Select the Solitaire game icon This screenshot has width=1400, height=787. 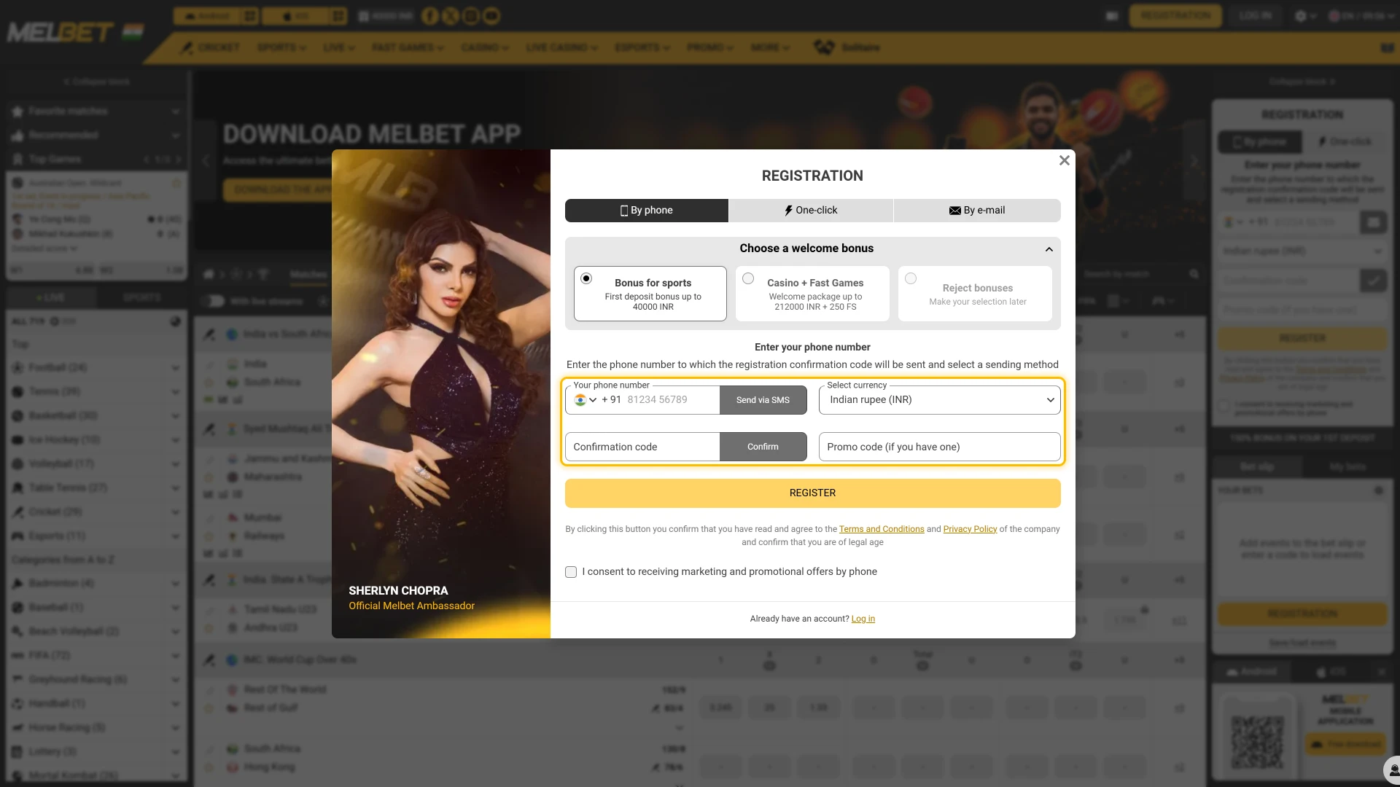click(x=825, y=47)
